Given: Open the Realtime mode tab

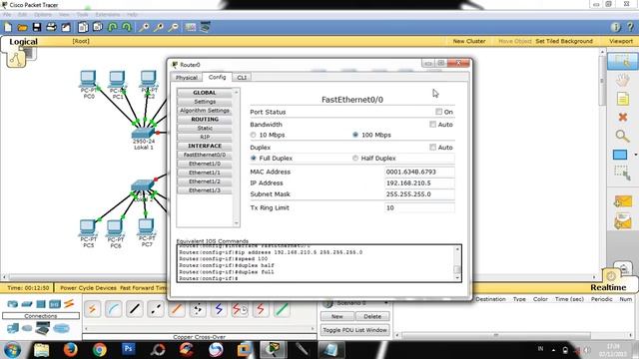Looking at the screenshot, I should 608,287.
